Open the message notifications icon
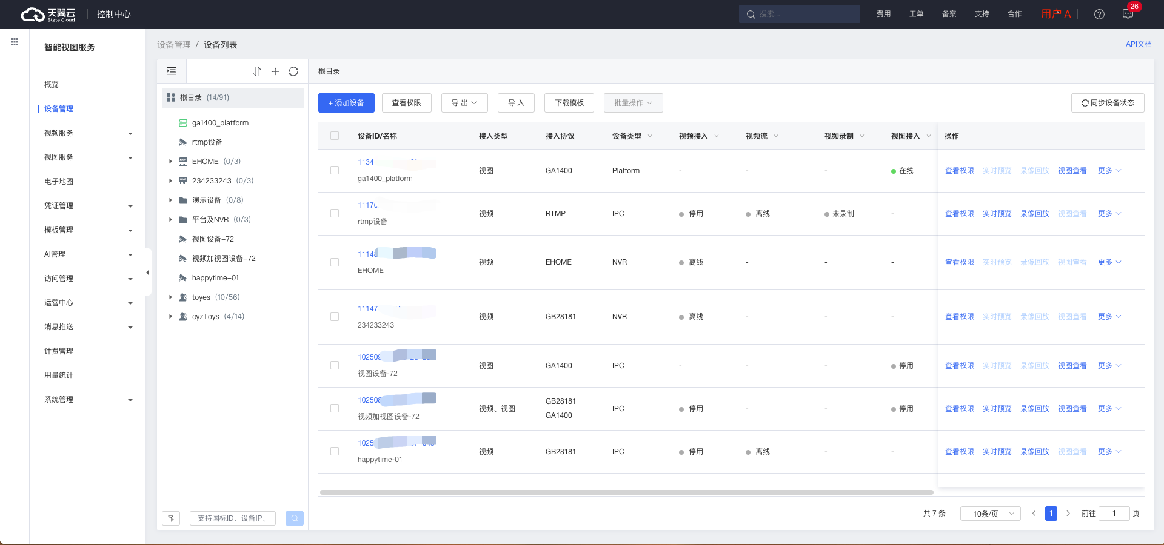This screenshot has width=1164, height=545. [x=1128, y=14]
